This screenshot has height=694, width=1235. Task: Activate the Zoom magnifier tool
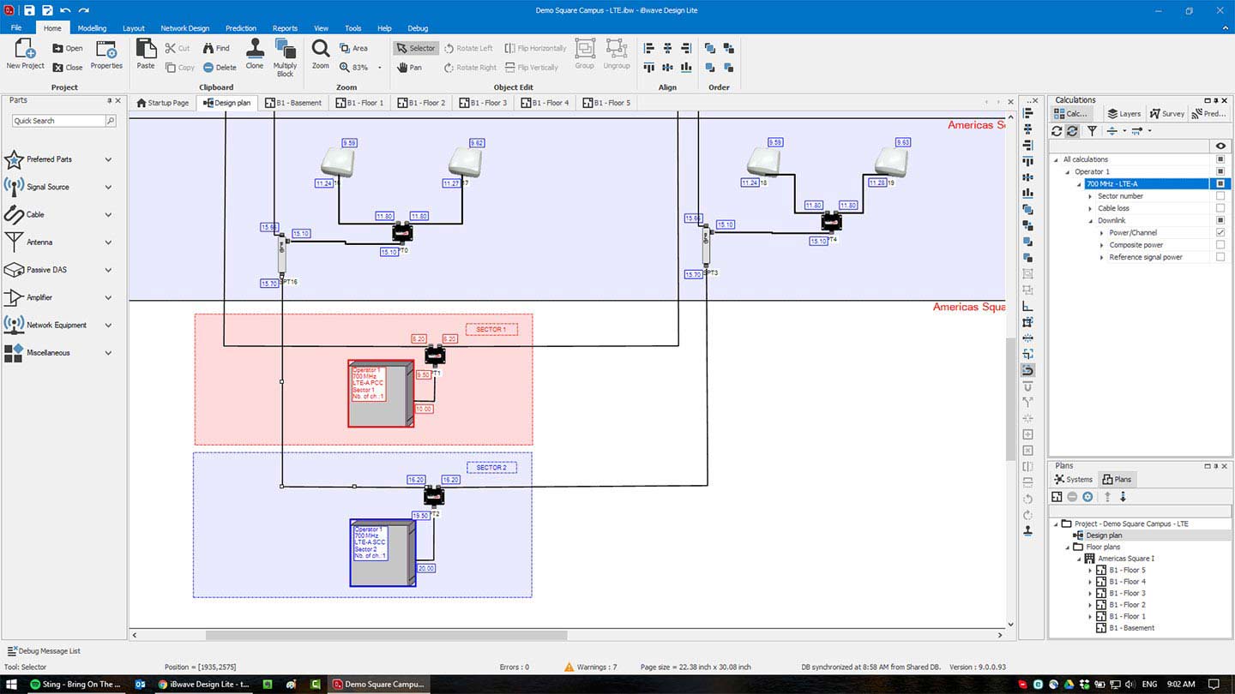tap(320, 50)
